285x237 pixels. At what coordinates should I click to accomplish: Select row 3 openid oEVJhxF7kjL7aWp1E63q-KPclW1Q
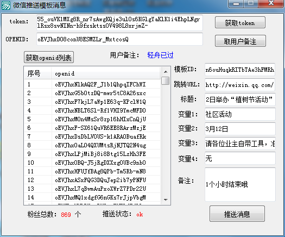[92, 102]
